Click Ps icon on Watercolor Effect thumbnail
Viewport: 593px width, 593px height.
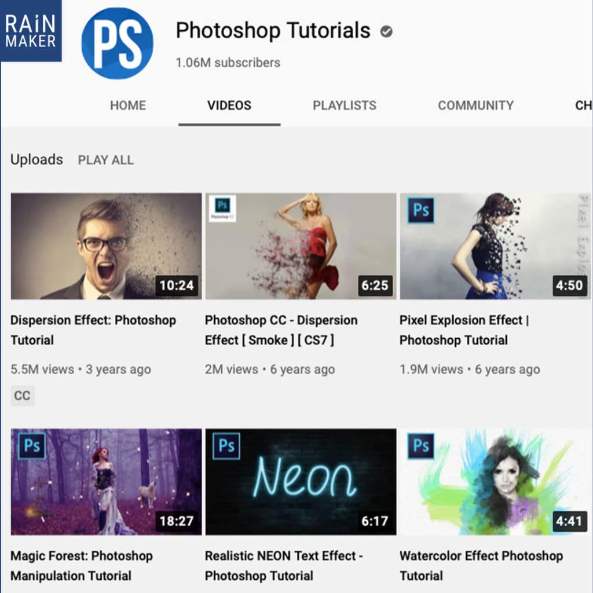pos(420,446)
